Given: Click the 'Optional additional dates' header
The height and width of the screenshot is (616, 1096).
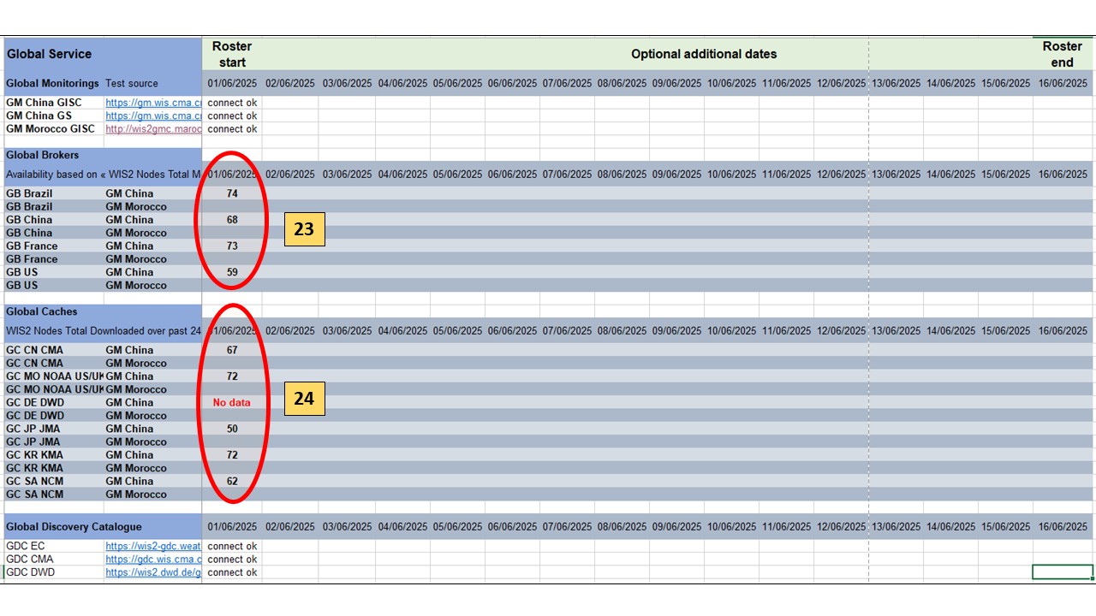Looking at the screenshot, I should (x=704, y=54).
